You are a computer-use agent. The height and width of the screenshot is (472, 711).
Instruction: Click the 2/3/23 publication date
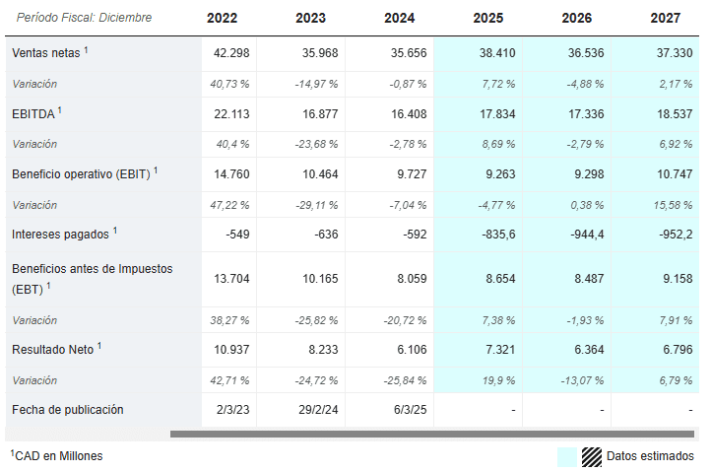[x=230, y=409]
